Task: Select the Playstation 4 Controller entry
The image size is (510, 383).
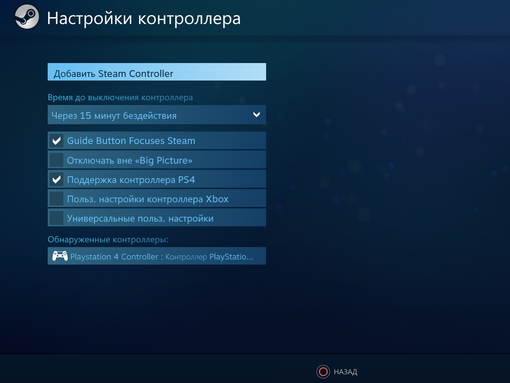Action: (x=157, y=256)
